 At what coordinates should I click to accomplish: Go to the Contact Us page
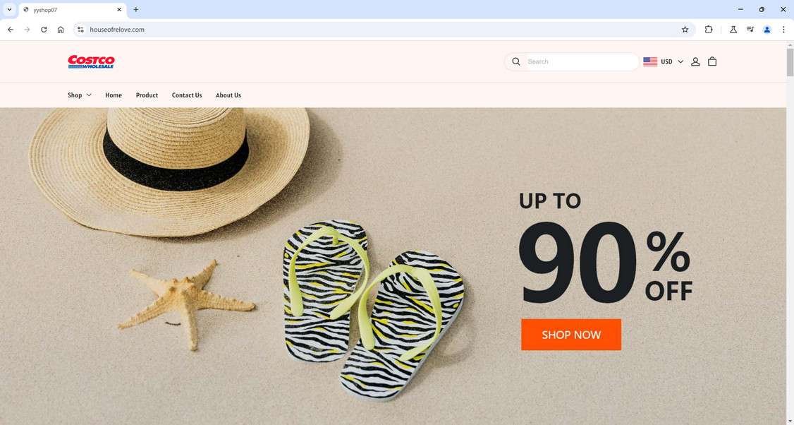(x=187, y=95)
